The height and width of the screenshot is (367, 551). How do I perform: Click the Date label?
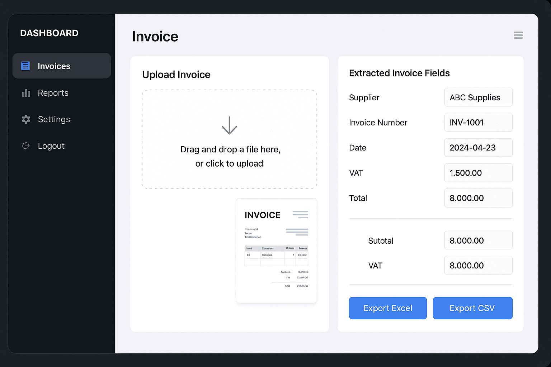pos(358,148)
